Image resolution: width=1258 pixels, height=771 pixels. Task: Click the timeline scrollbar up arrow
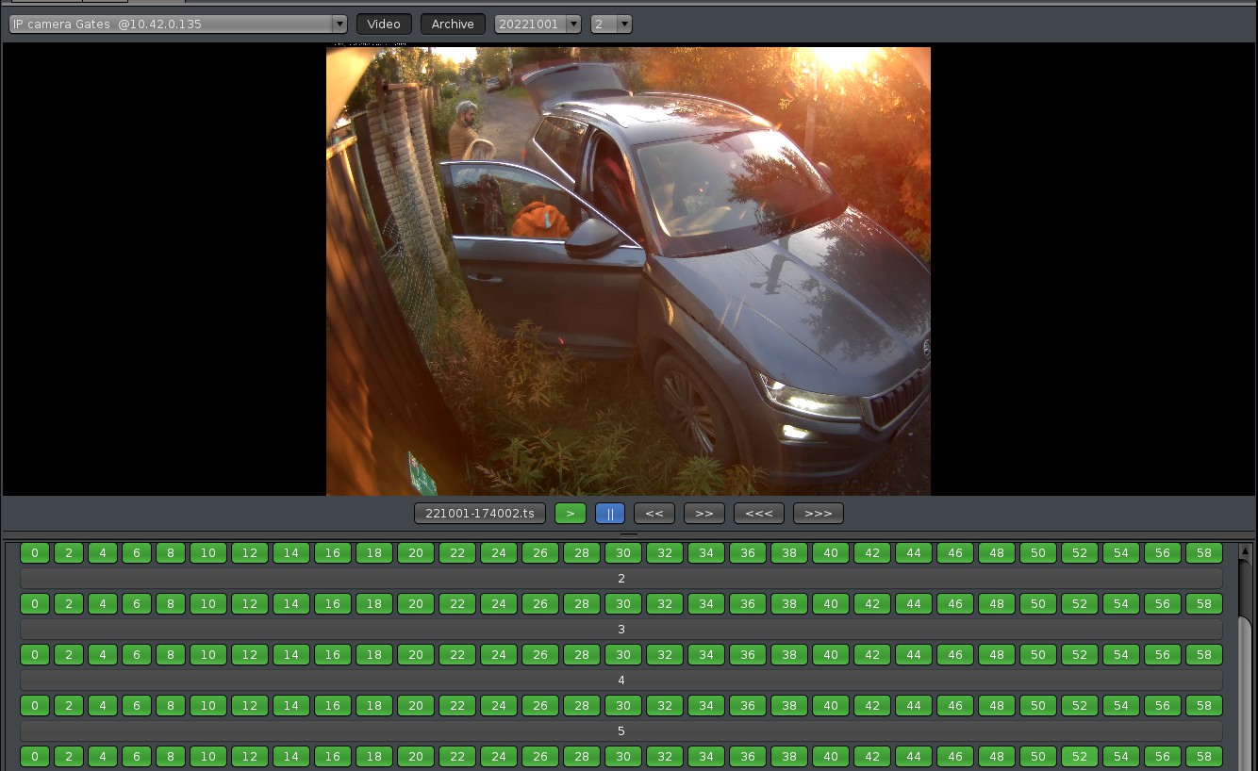[1245, 551]
